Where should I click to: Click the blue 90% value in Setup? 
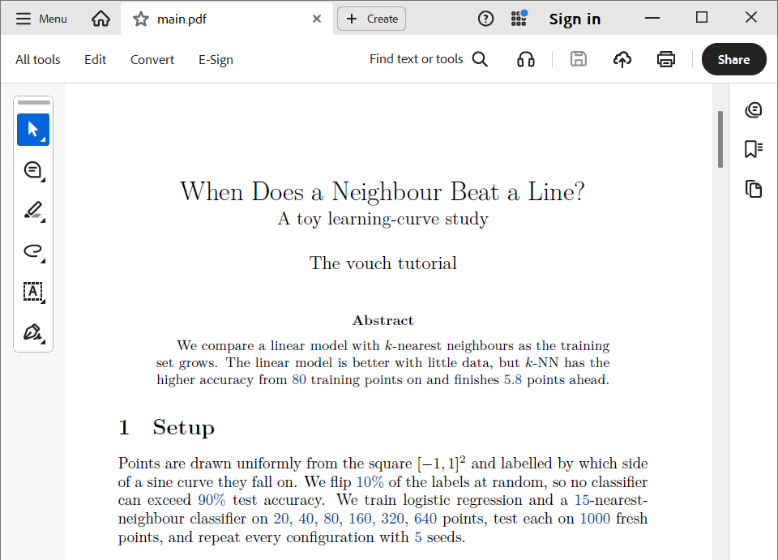point(212,500)
